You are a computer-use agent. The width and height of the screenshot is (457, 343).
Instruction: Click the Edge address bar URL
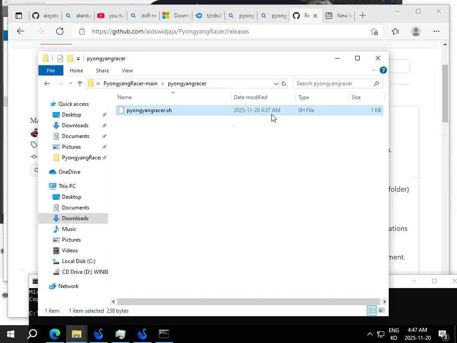(170, 32)
